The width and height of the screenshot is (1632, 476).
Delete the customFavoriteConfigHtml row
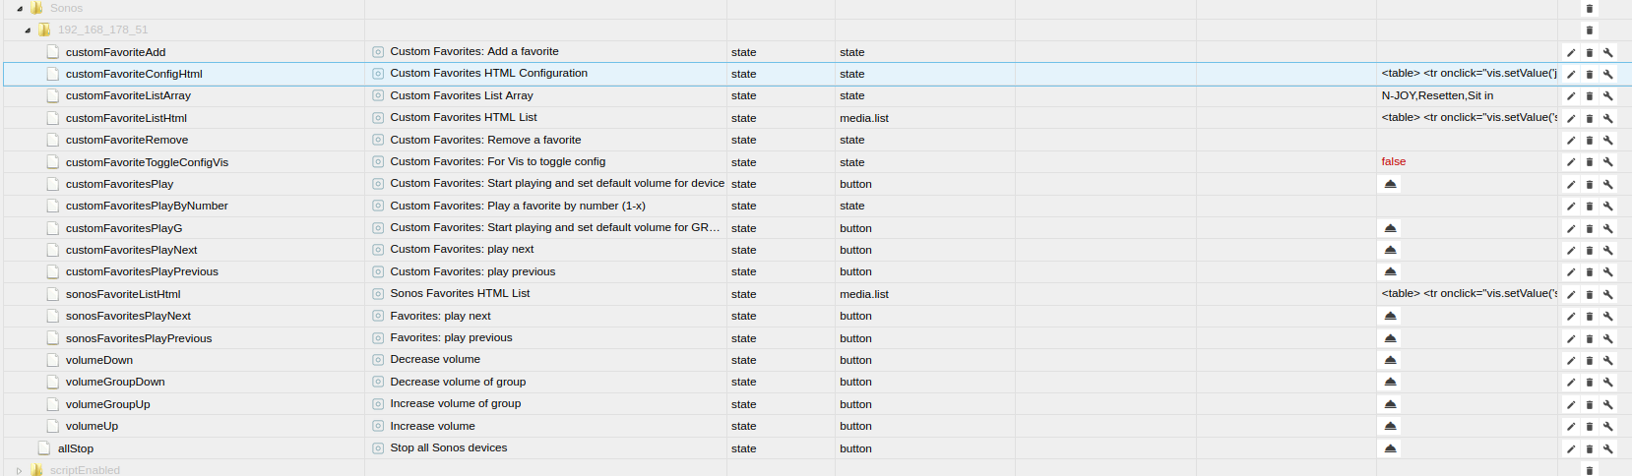click(x=1589, y=74)
